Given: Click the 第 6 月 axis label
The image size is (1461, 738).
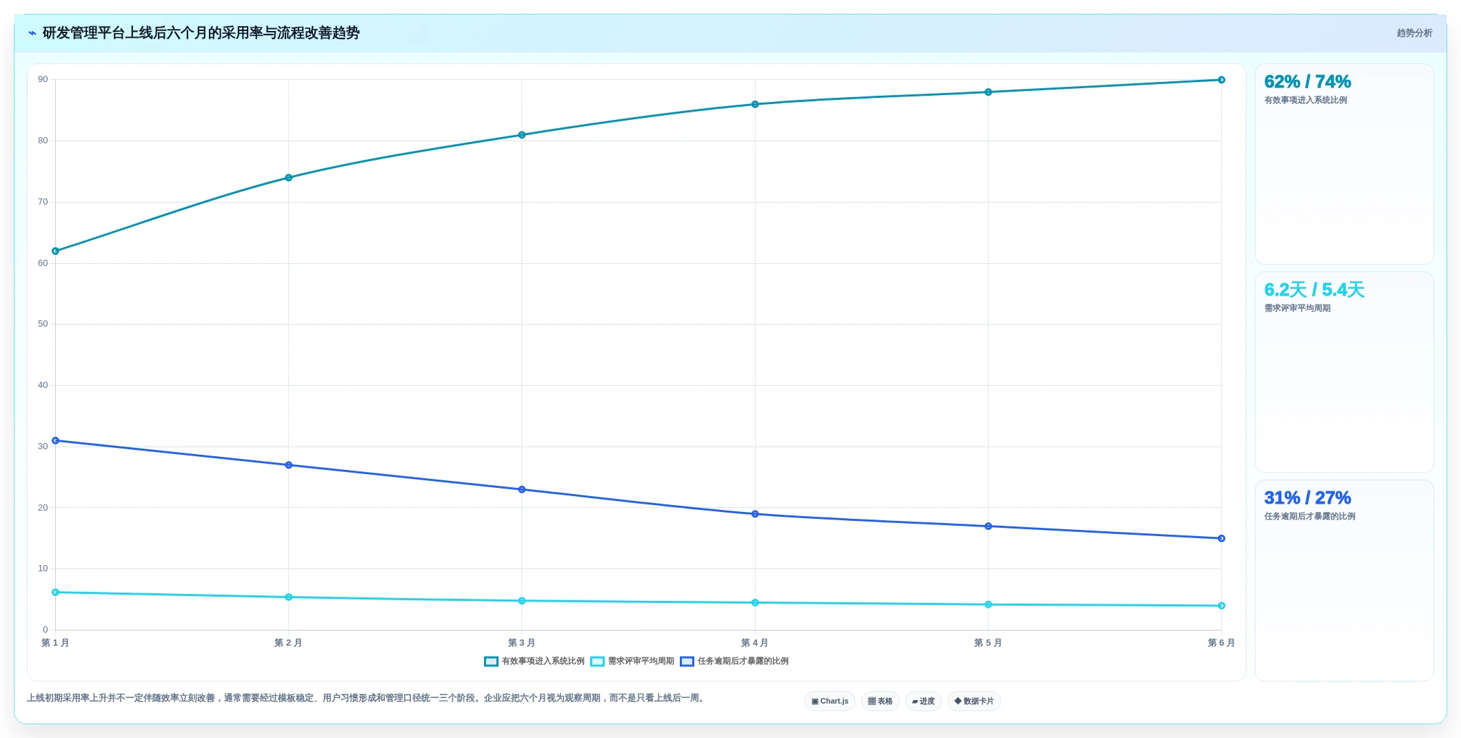Looking at the screenshot, I should 1221,643.
